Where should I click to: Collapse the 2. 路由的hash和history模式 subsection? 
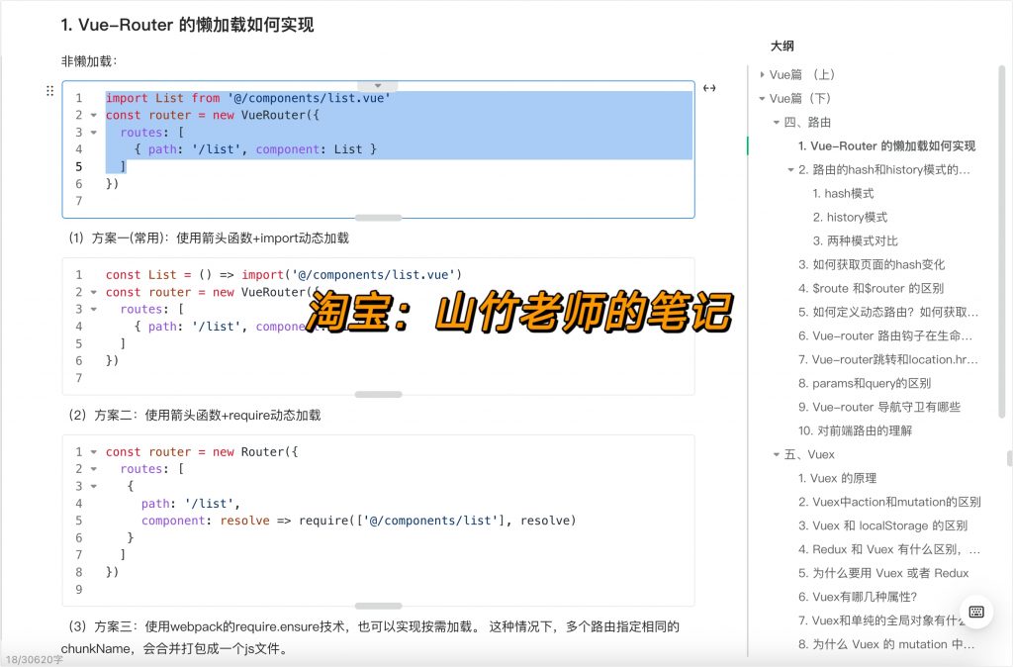click(789, 169)
